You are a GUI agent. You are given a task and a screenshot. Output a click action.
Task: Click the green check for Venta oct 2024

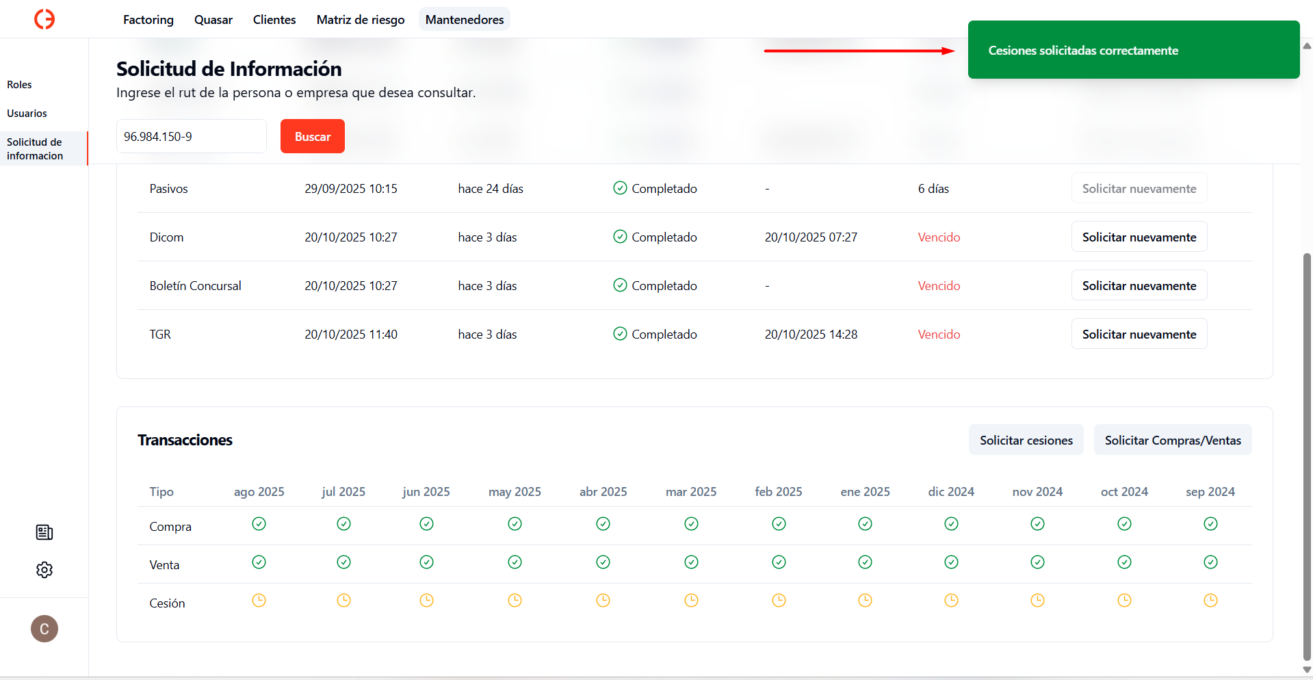pos(1124,562)
